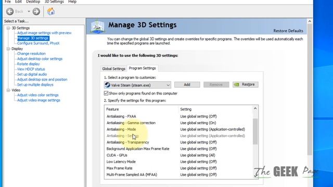333x187 pixels.
Task: Click the Restore Defaults link
Action: pos(288,31)
